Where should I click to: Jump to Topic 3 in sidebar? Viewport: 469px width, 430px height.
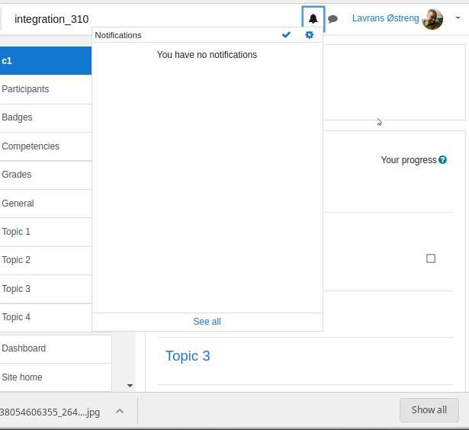pos(46,289)
